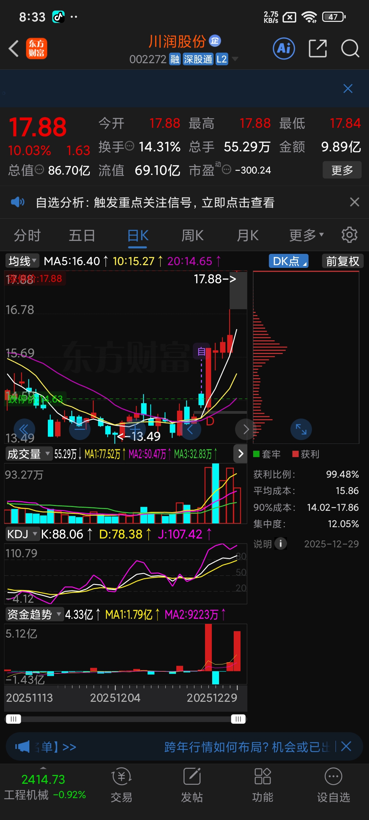The width and height of the screenshot is (369, 820).
Task: Move the K-line chart left one step
Action: pyautogui.click(x=190, y=429)
